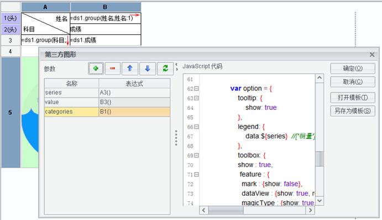
Task: Collapse code fold at line 62
Action: pyautogui.click(x=196, y=88)
